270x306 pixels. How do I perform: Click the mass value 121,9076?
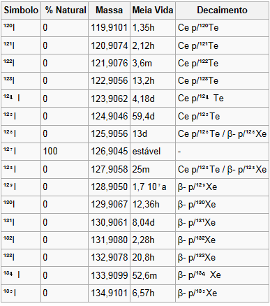[110, 64]
